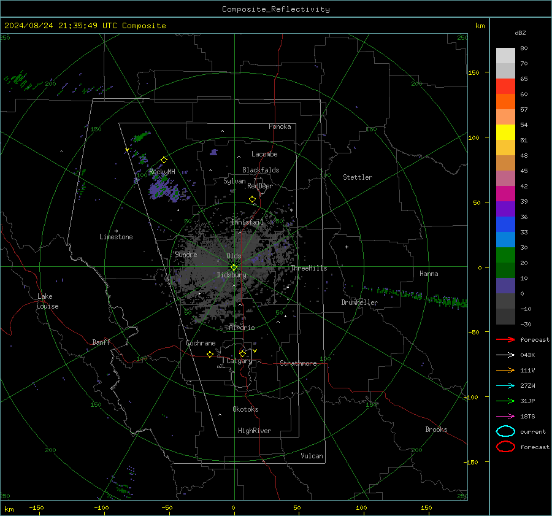
Task: Click the Drumheller city label
Action: (359, 302)
